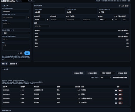Delete the 2025/08/04 row

click(120, 103)
